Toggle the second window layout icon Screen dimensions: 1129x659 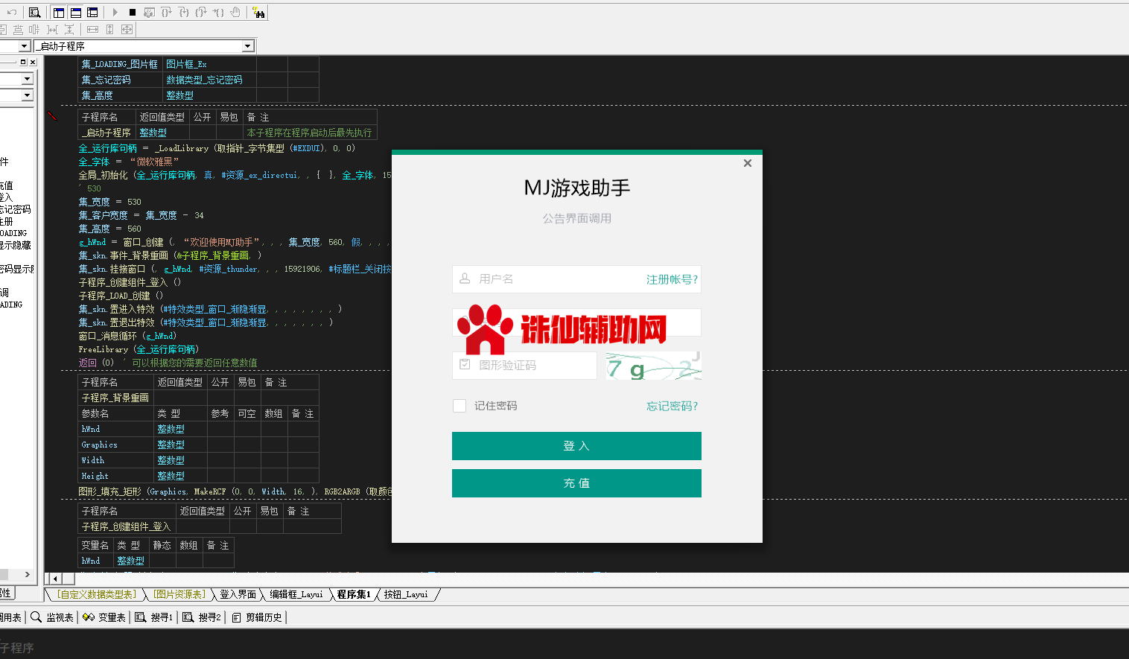(76, 13)
